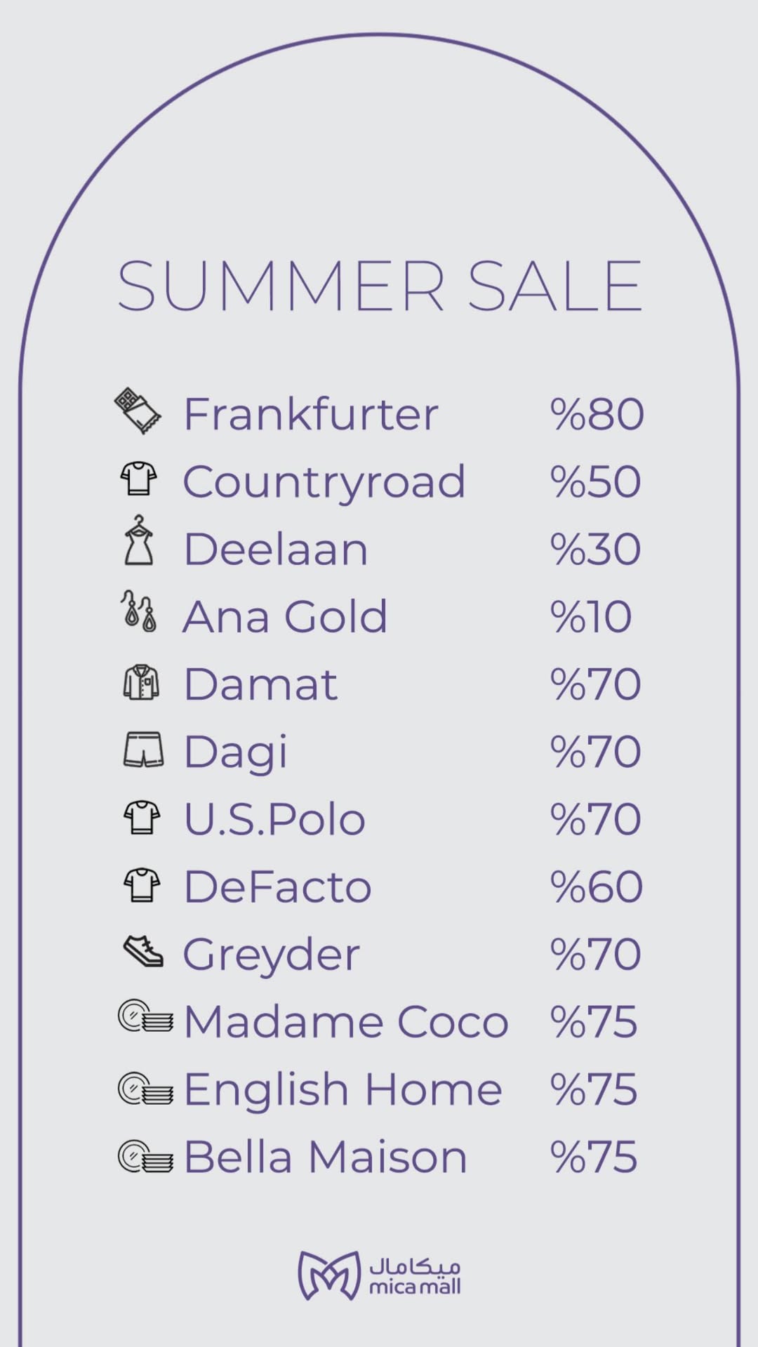Click the dress on hanger icon by Deelaan

pyautogui.click(x=139, y=540)
